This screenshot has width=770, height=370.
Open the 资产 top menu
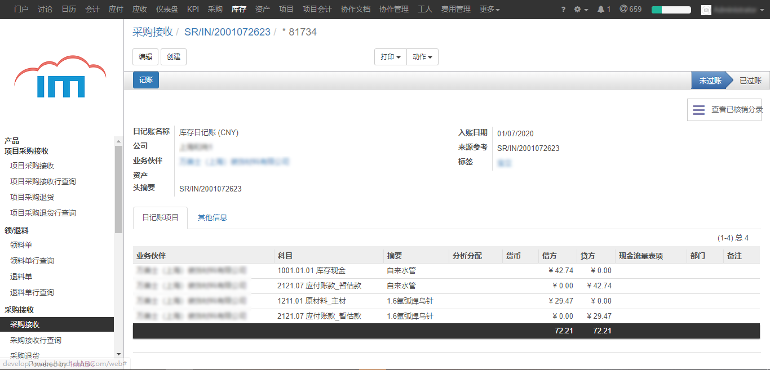coord(263,10)
